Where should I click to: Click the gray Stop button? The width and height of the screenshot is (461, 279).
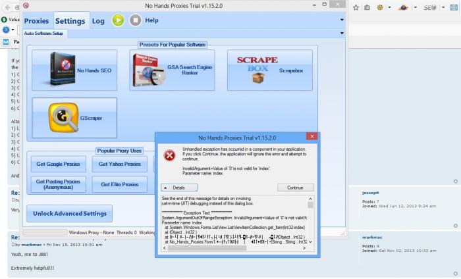(136, 20)
